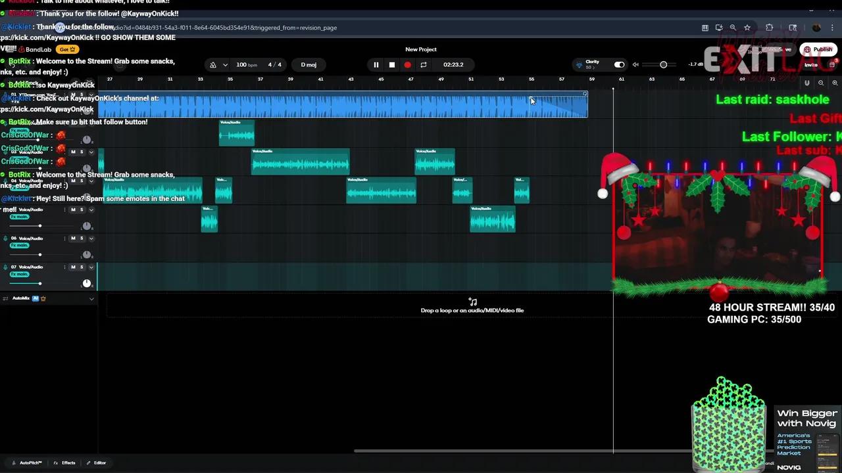Solo track 07 Voice/Audio
The width and height of the screenshot is (842, 473).
(x=82, y=267)
